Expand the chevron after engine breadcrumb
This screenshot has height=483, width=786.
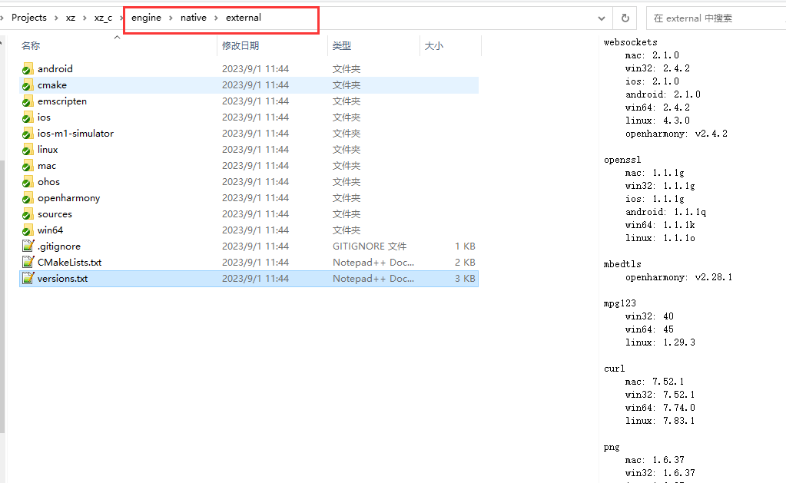coord(171,18)
